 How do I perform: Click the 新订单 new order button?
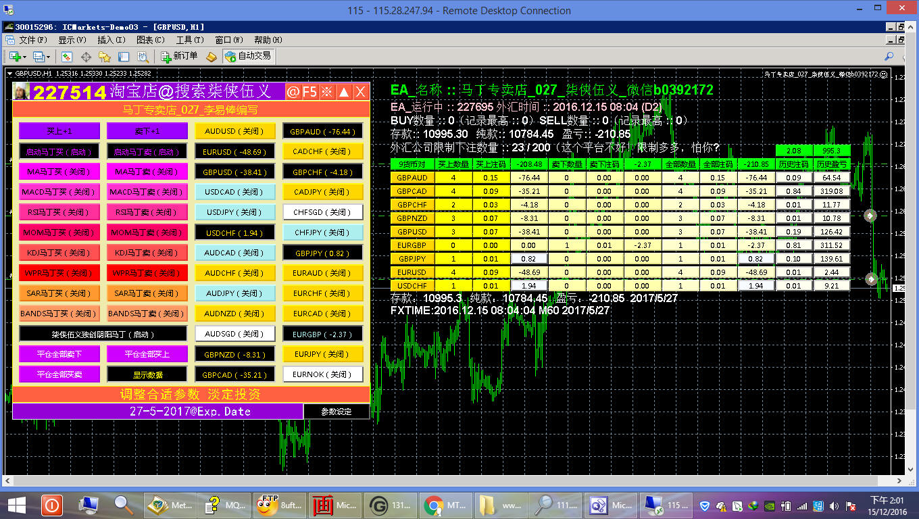pyautogui.click(x=179, y=57)
